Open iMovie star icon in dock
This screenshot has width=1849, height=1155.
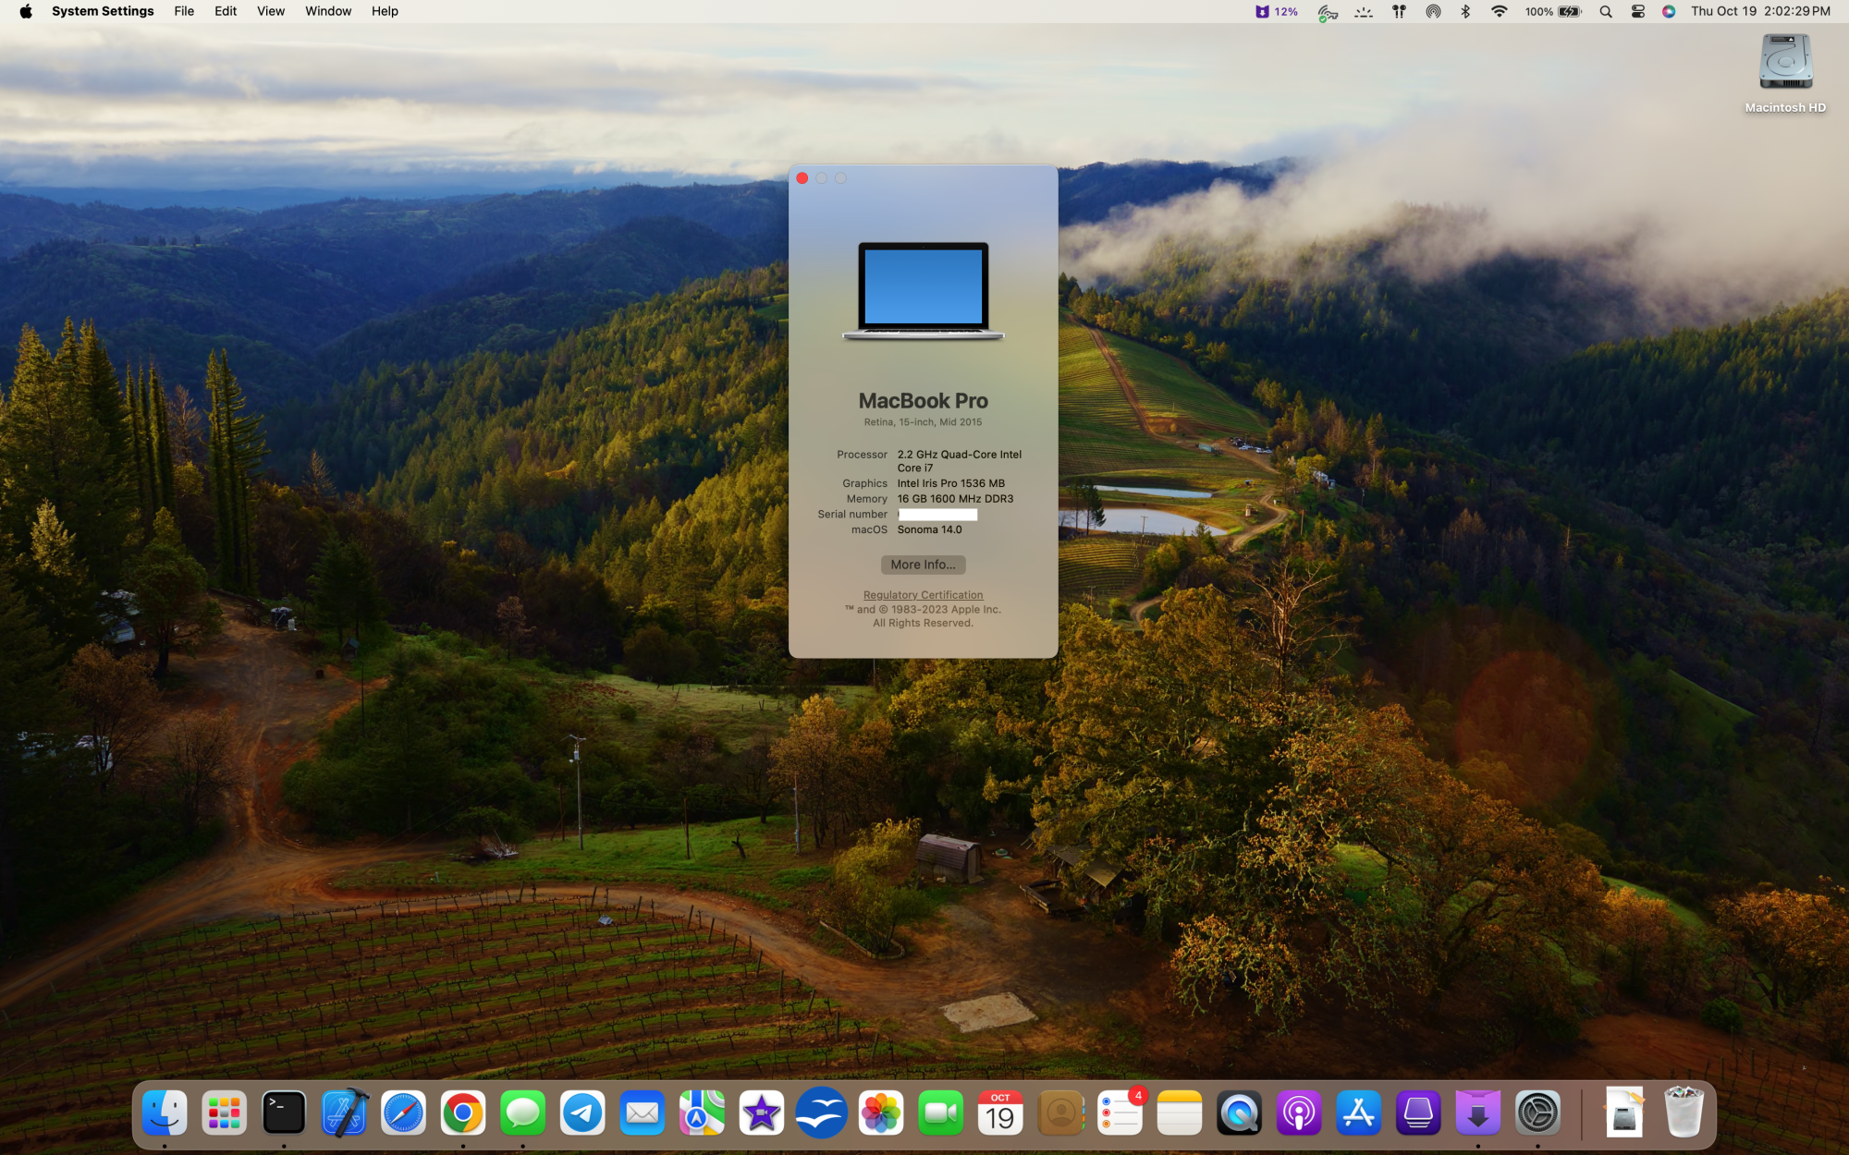761,1112
